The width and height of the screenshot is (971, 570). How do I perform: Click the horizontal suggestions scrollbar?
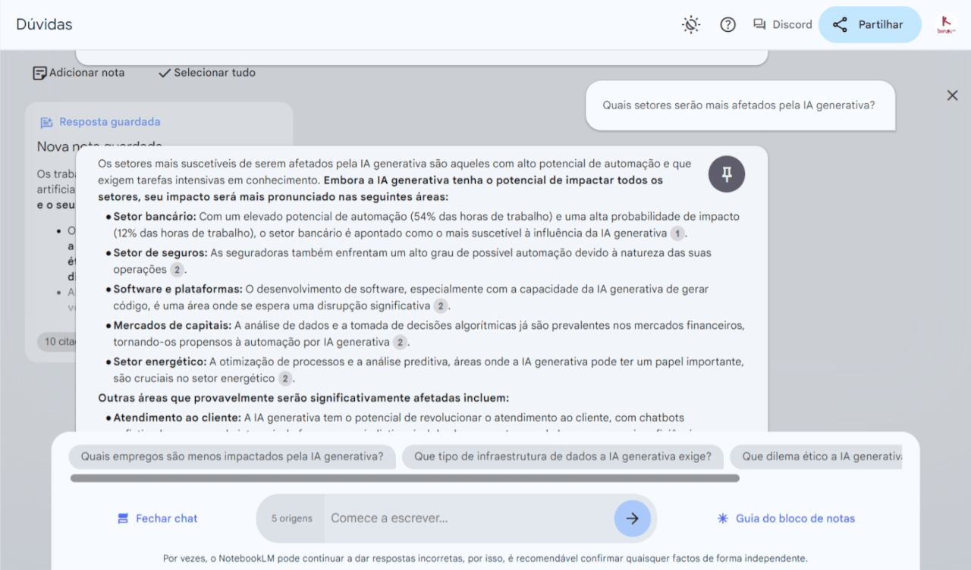(x=405, y=478)
